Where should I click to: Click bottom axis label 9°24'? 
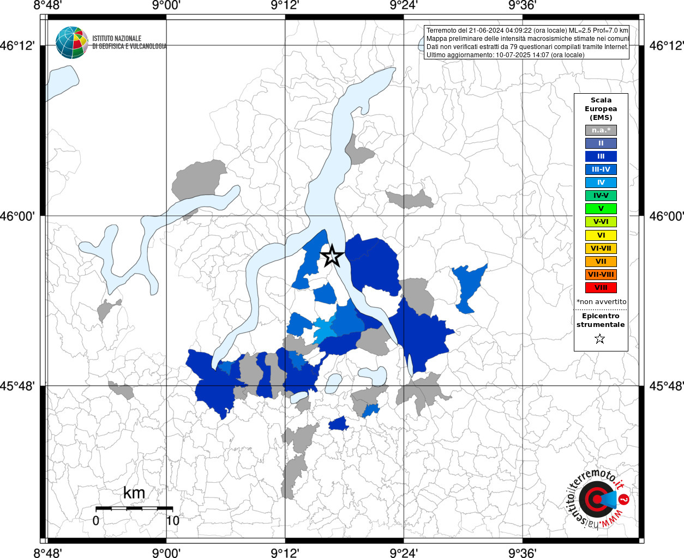404,553
